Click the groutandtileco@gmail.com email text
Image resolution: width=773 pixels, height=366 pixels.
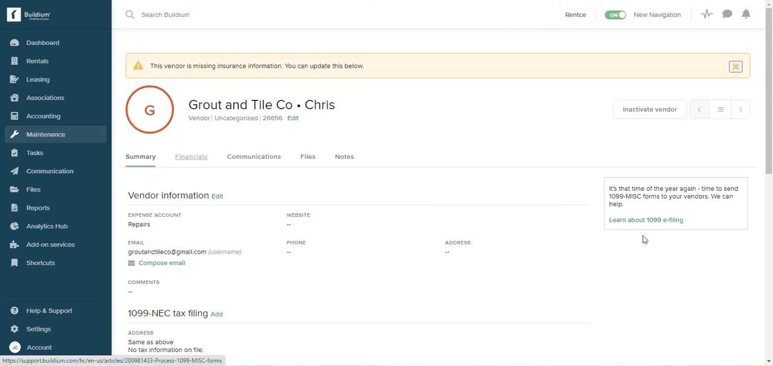click(167, 252)
